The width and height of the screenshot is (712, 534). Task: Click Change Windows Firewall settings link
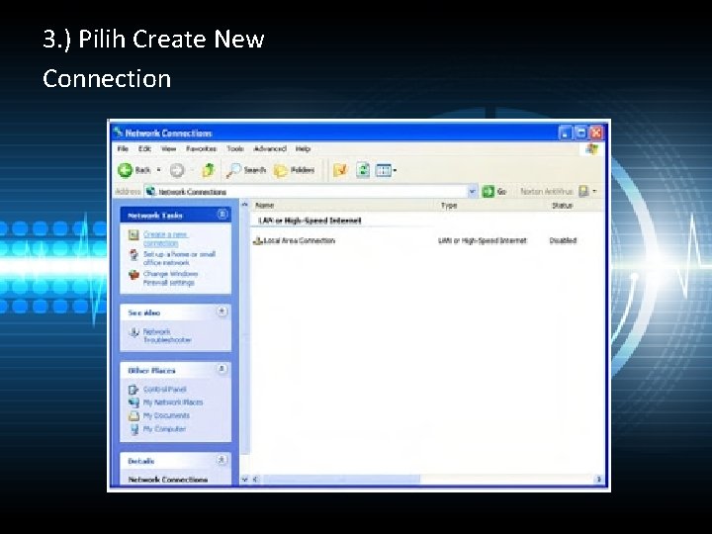(170, 278)
